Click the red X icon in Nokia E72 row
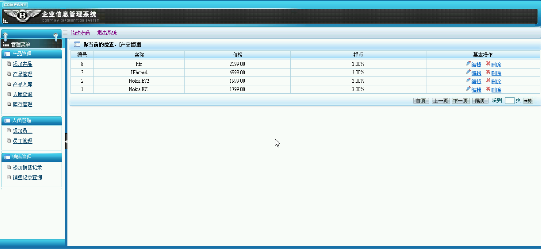Image resolution: width=541 pixels, height=249 pixels. [488, 80]
